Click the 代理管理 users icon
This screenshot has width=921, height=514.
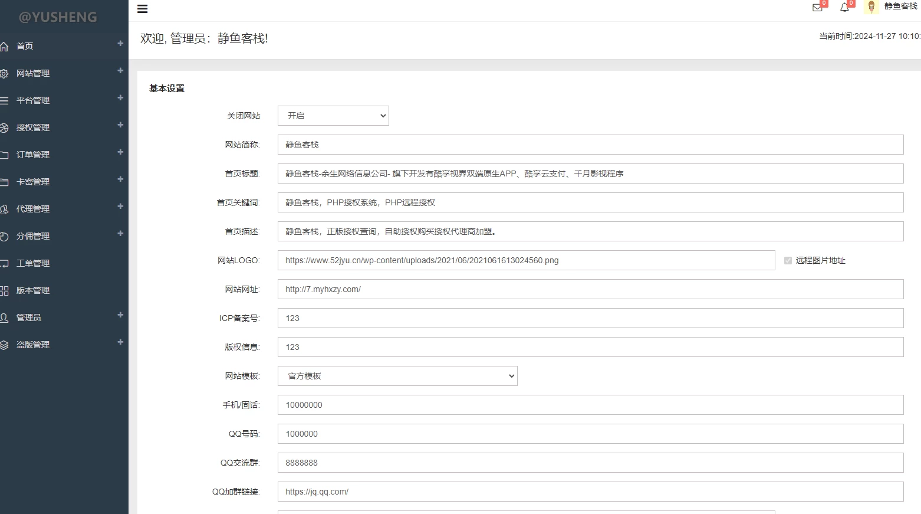coord(4,209)
